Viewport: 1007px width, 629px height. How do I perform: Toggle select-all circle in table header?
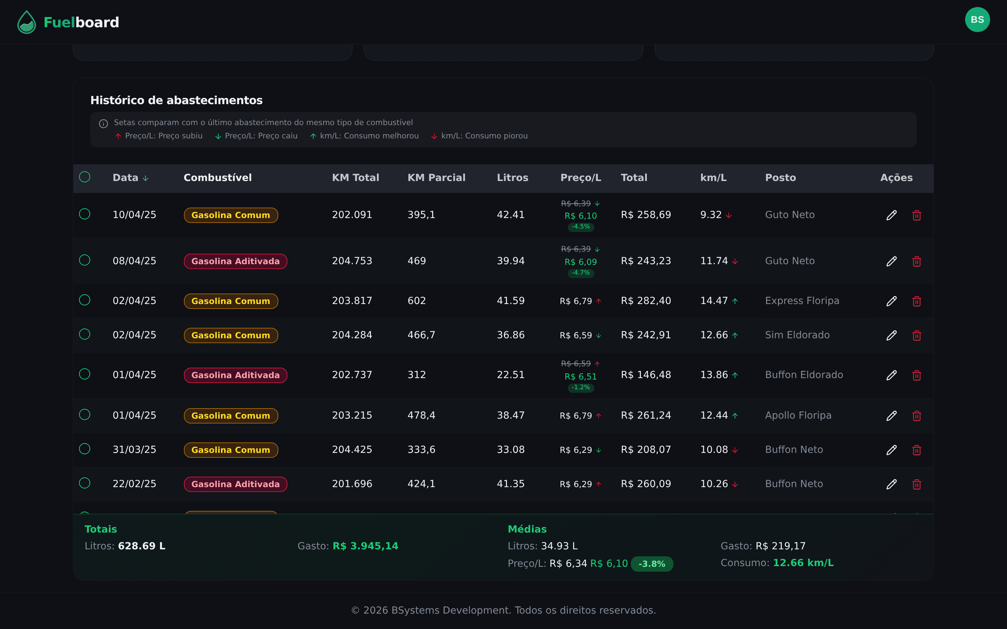85,177
